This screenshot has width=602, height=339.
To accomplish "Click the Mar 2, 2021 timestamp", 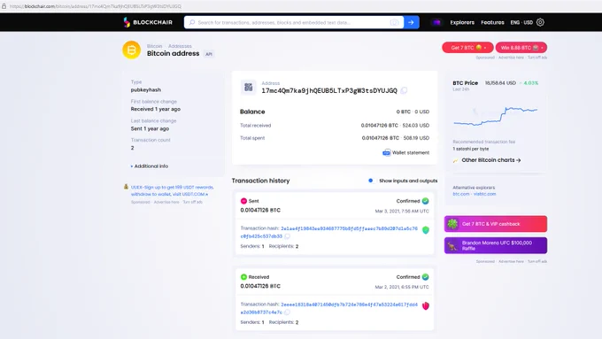I will coord(402,287).
